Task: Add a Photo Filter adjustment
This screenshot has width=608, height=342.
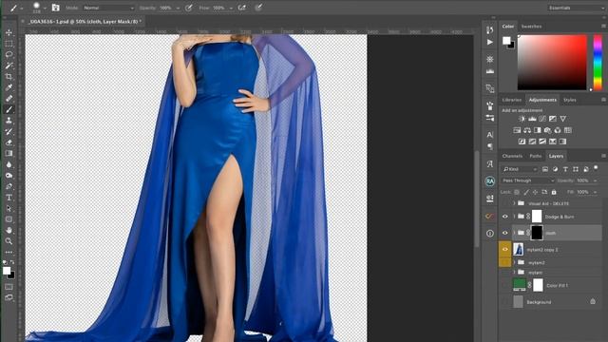Action: [x=547, y=130]
